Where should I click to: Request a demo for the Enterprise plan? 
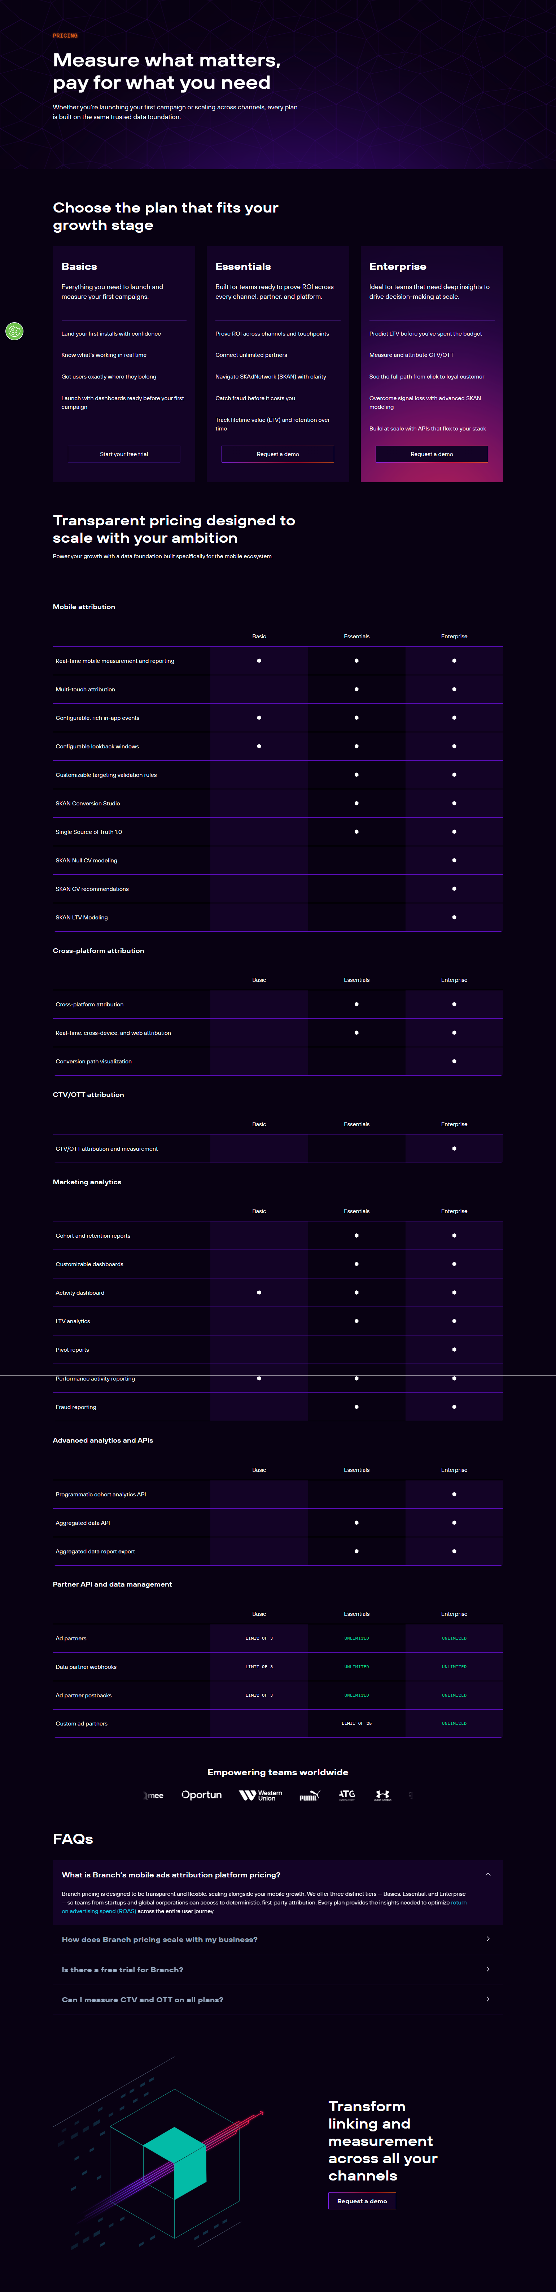click(430, 454)
